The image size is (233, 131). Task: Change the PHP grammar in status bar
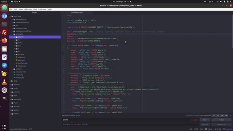(201, 129)
